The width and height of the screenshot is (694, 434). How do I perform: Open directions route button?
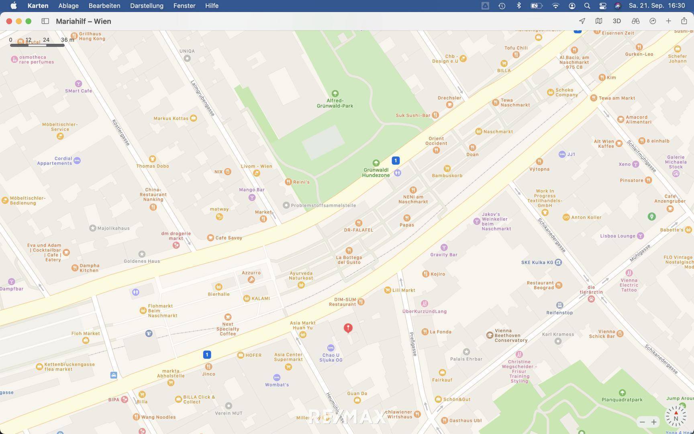point(653,21)
